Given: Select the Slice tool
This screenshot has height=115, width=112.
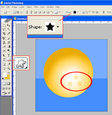Looking at the screenshot, I should (9, 33).
